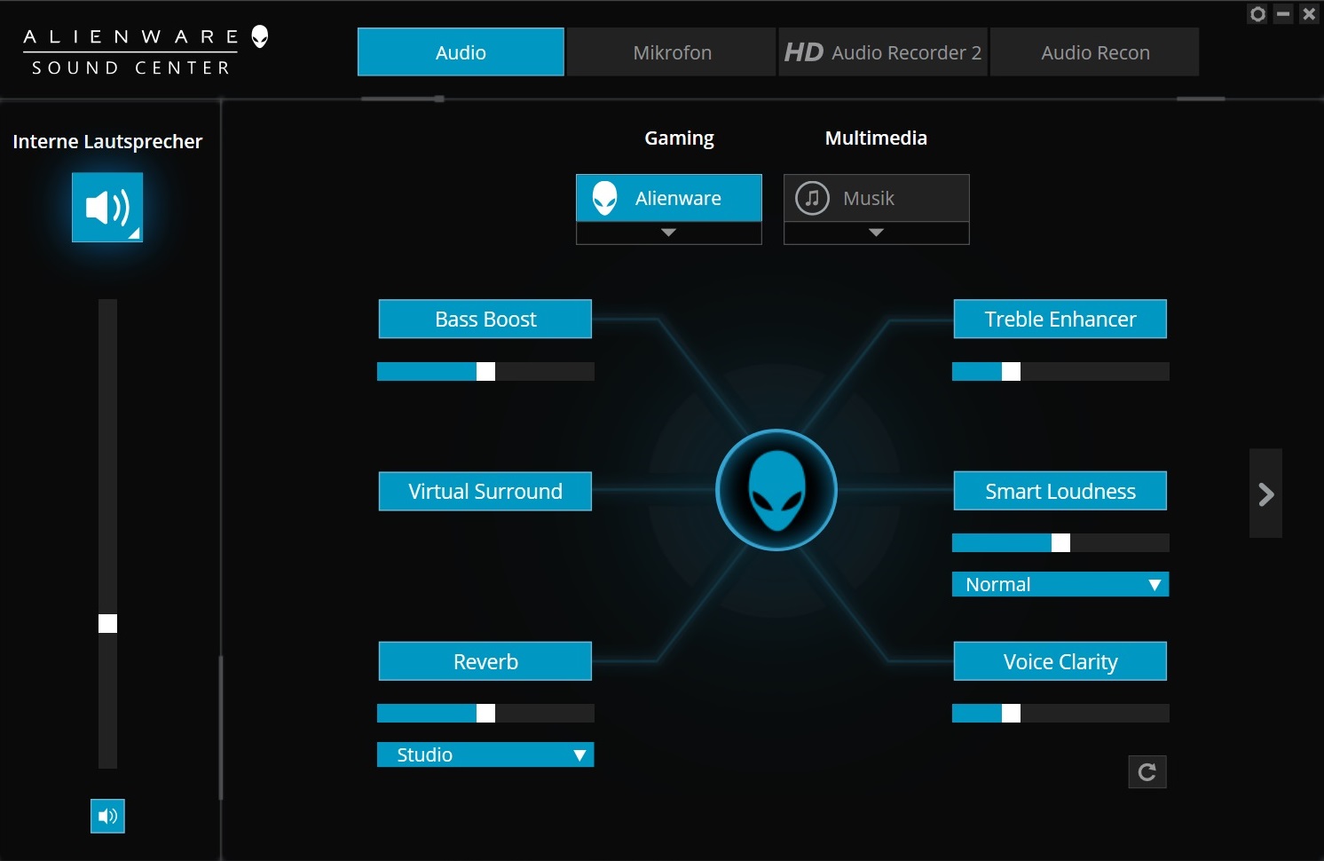The image size is (1324, 861).
Task: Toggle the Voice Clarity effect
Action: click(x=1060, y=661)
